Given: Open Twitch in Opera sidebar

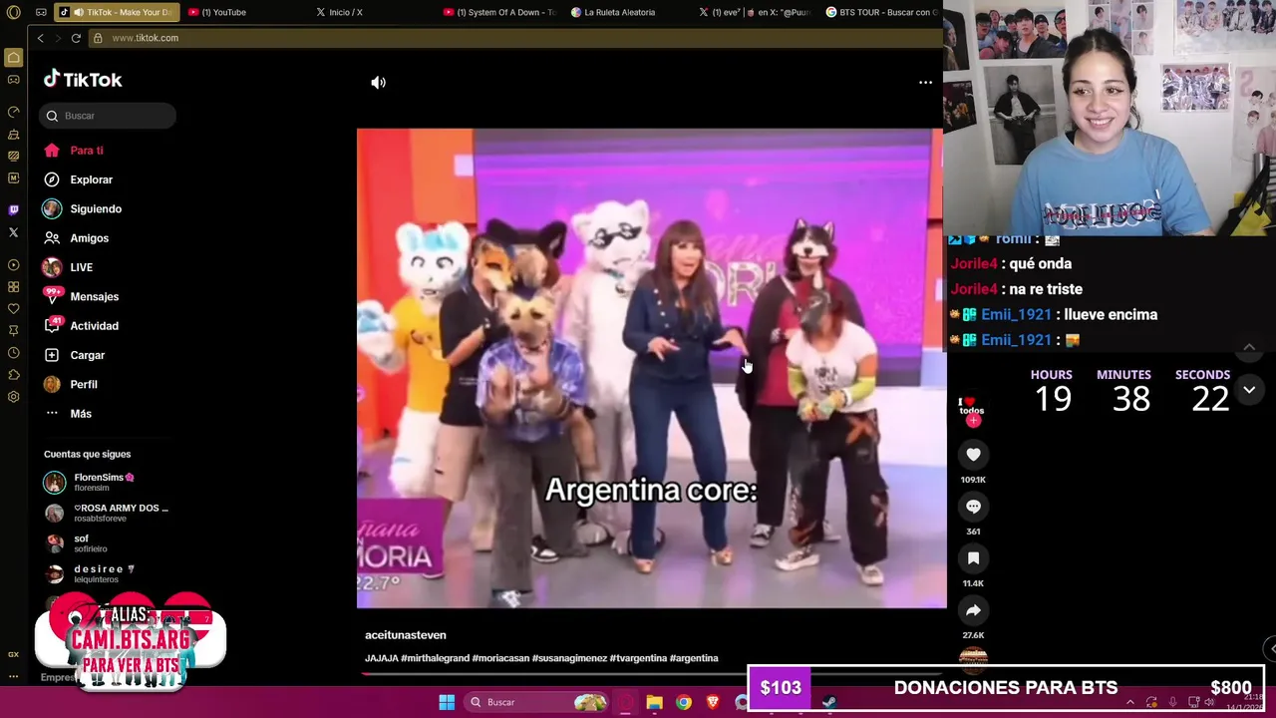Looking at the screenshot, I should click(x=13, y=209).
